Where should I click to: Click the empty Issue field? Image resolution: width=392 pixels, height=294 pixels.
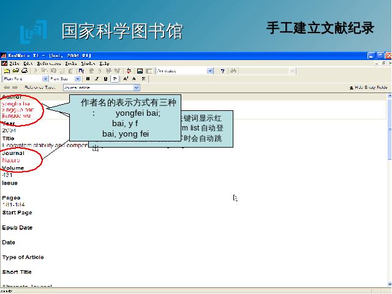click(194, 190)
